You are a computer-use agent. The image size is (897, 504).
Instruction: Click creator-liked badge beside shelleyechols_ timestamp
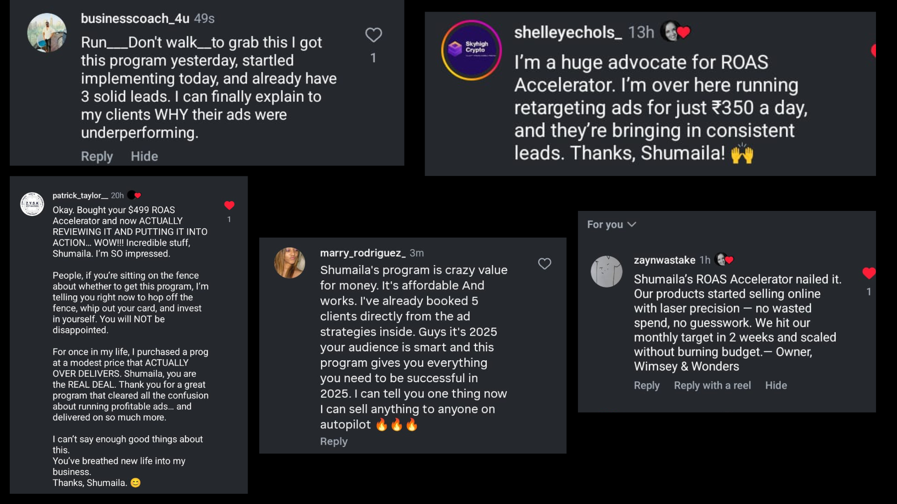[x=675, y=32]
